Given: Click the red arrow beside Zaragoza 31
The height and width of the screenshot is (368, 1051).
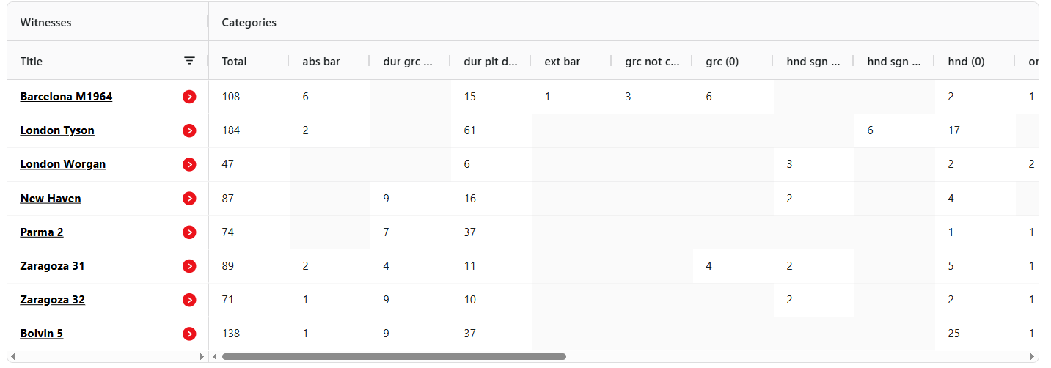Looking at the screenshot, I should click(x=189, y=266).
